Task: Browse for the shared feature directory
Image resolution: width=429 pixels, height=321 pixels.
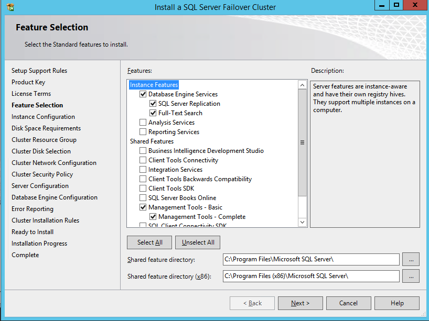Action: click(x=411, y=259)
